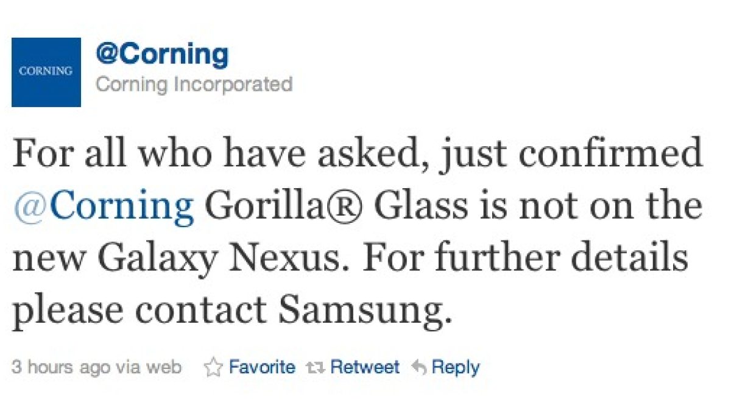Click the Favorite text link

tap(262, 367)
